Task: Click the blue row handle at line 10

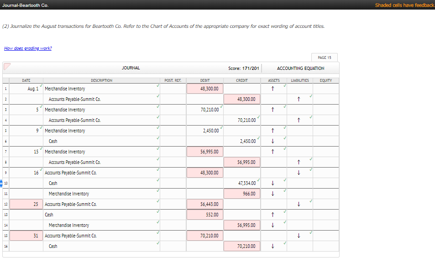Action: click(1, 183)
